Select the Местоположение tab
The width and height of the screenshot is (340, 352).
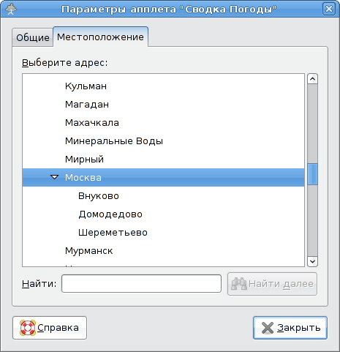point(100,37)
